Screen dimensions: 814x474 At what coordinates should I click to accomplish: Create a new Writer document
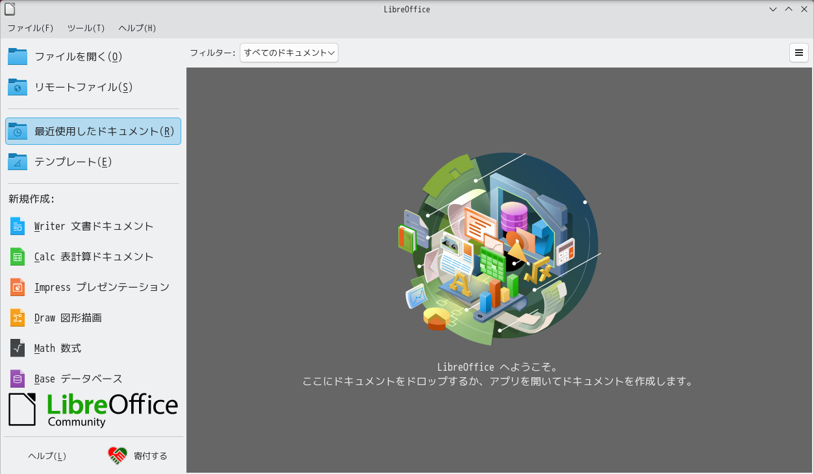pos(93,226)
